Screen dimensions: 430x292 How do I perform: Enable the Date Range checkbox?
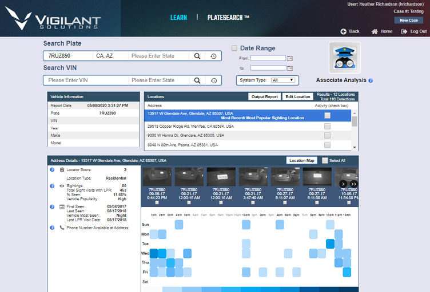click(x=234, y=48)
